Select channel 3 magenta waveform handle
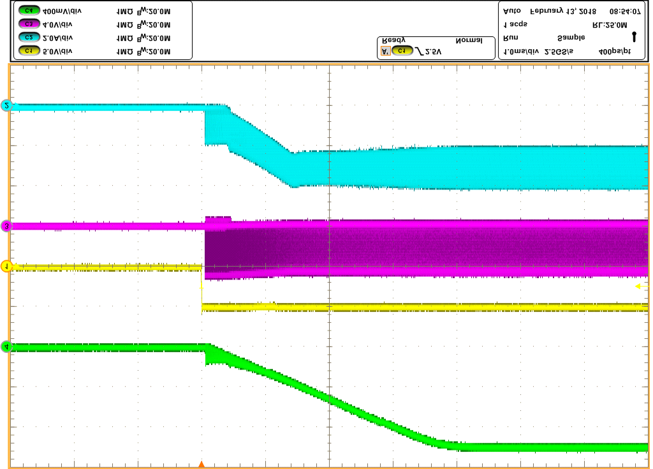This screenshot has height=469, width=653. point(7,226)
